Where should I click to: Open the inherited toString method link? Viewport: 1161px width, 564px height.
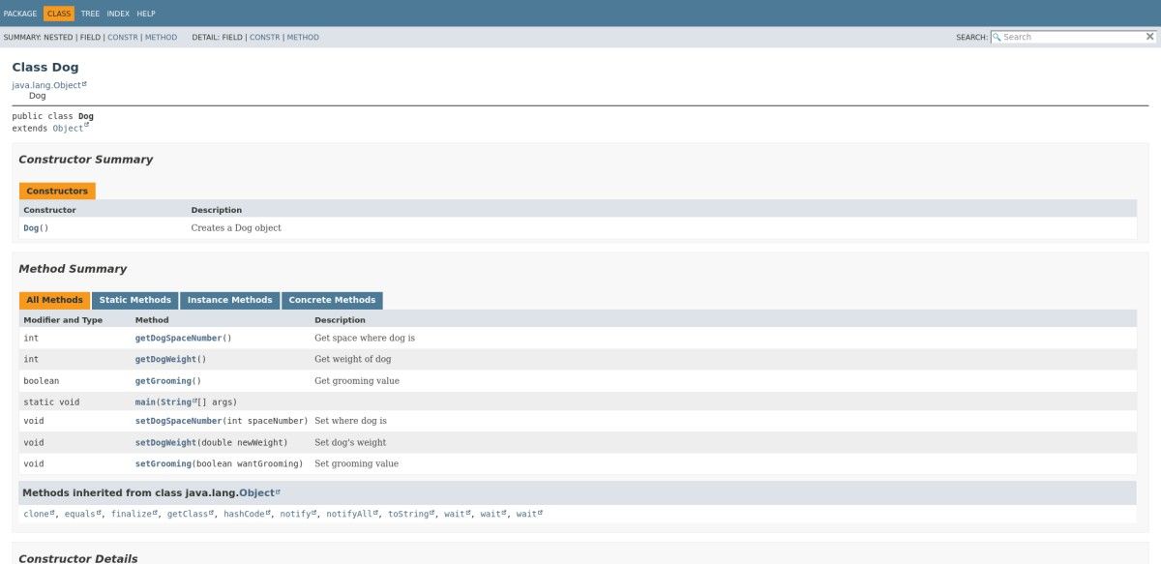[x=408, y=514]
